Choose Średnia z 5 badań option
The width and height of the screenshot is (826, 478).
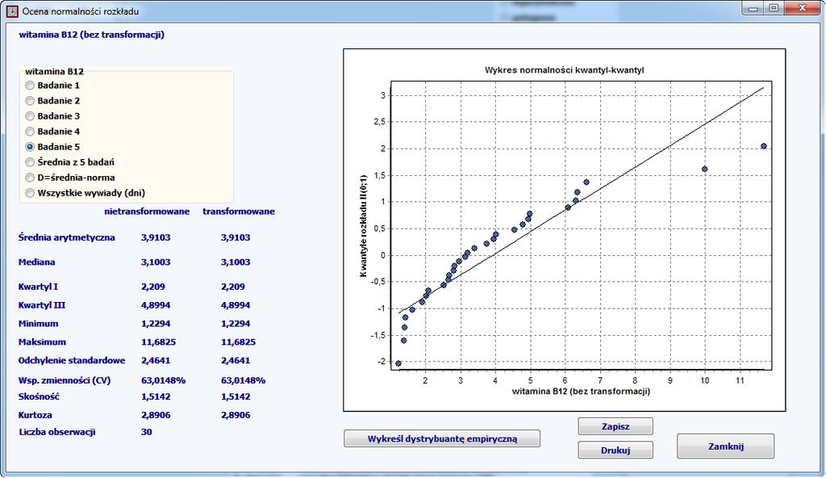click(x=30, y=162)
